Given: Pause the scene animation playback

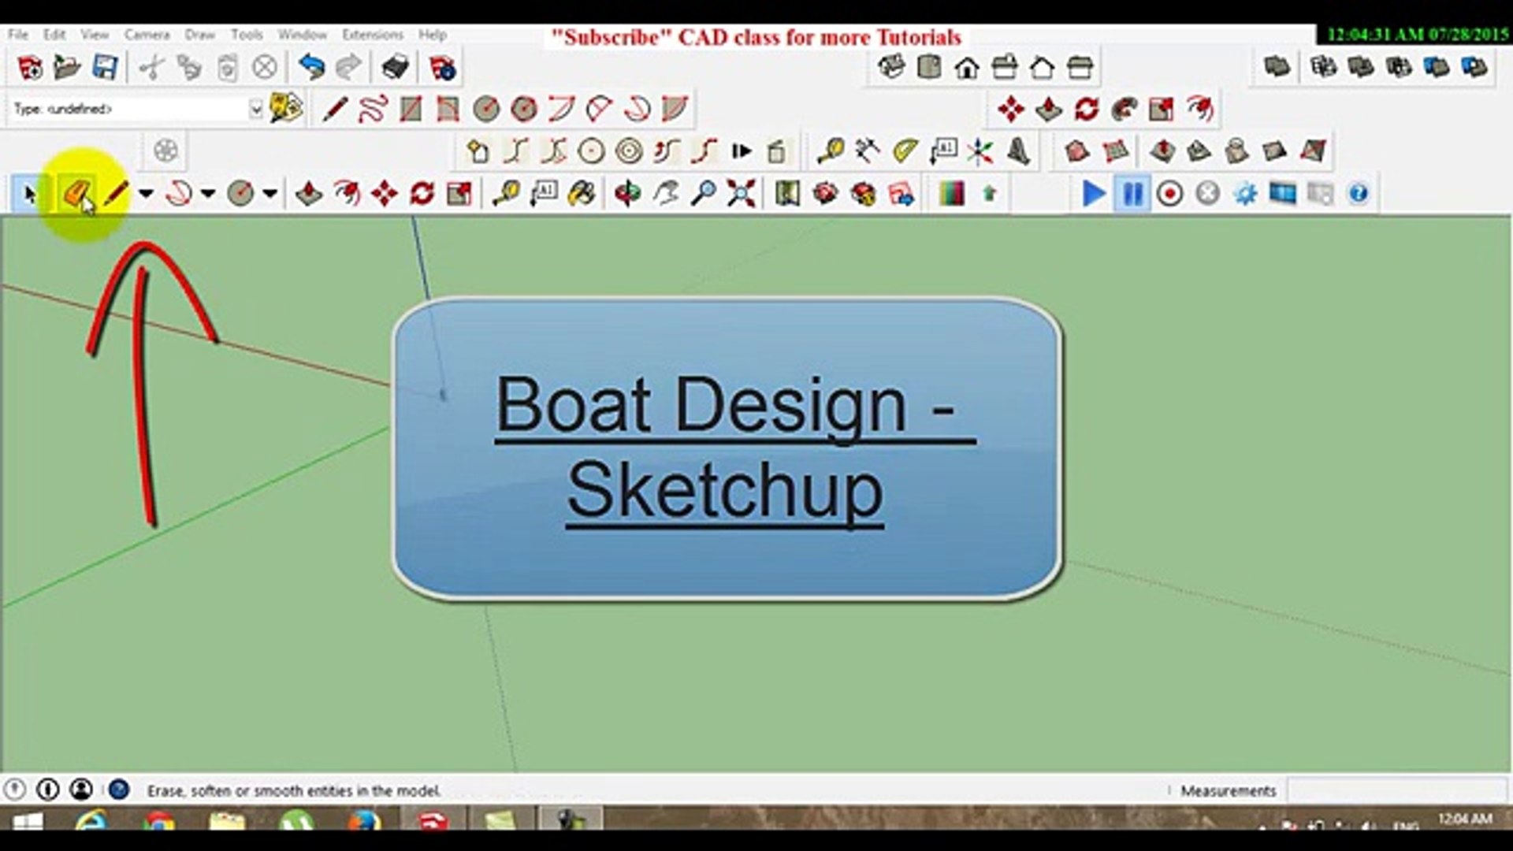Looking at the screenshot, I should click(1132, 194).
